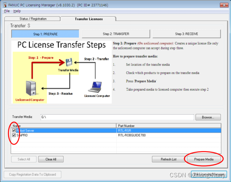Click Refresh List button
Viewport: 231px width, 182px height.
tap(169, 159)
